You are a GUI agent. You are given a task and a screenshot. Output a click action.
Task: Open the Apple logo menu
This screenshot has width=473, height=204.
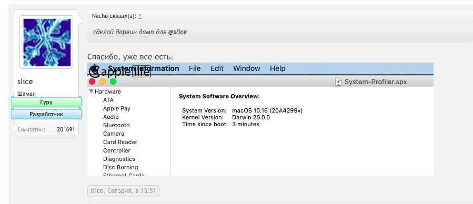coord(94,68)
